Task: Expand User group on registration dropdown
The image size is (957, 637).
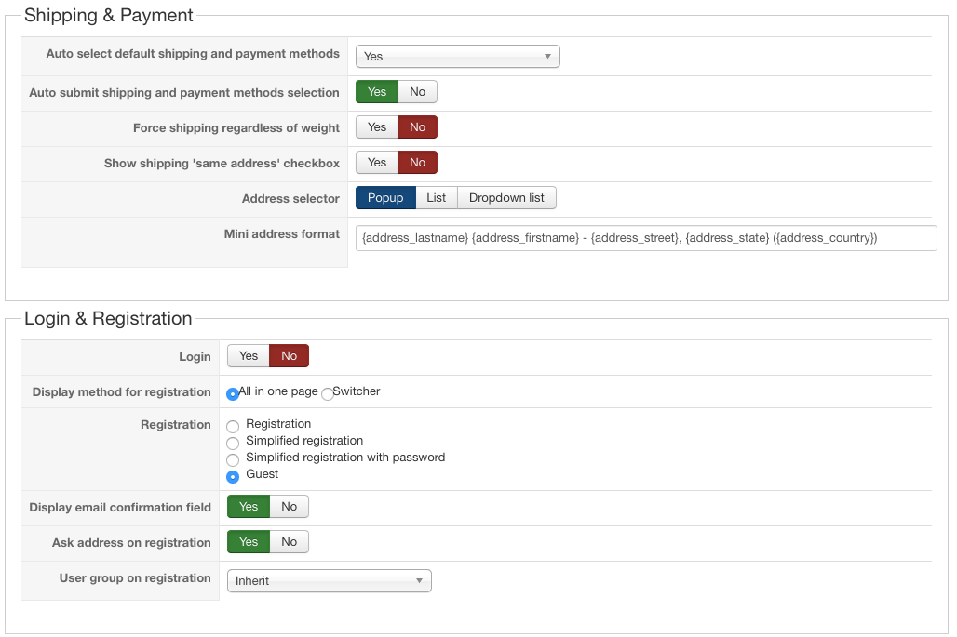Action: click(x=329, y=581)
